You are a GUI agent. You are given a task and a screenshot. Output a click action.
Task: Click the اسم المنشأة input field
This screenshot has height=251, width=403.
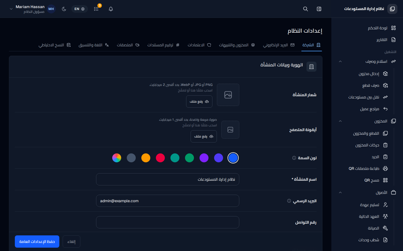point(168,179)
